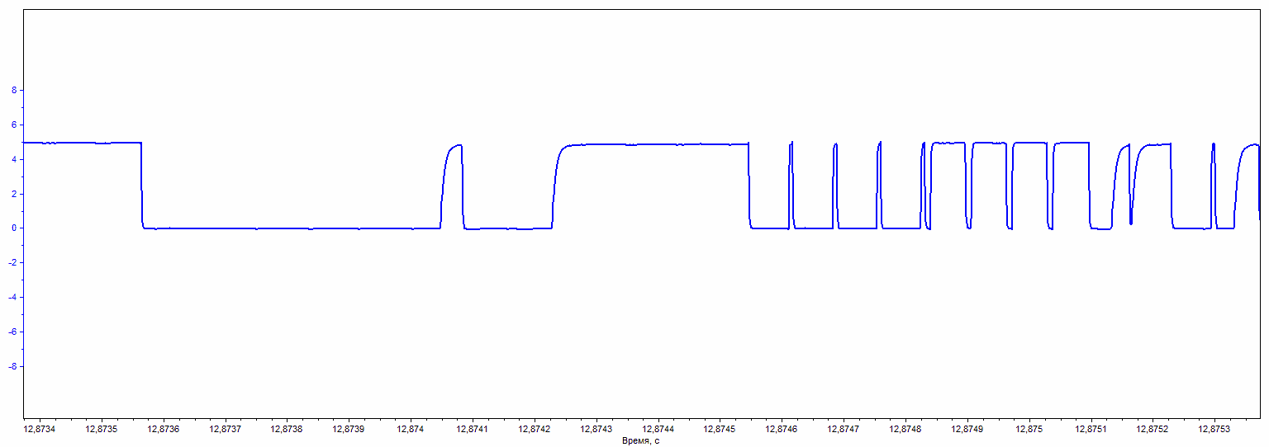Click the time axis label 12,8735
The image size is (1269, 447).
tap(102, 430)
